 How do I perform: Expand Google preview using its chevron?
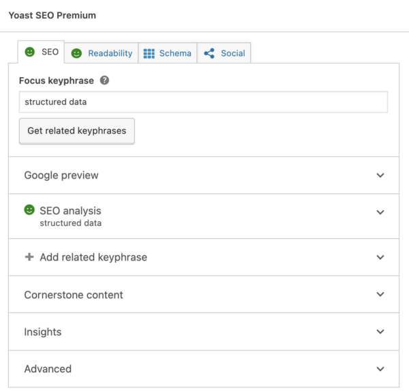click(380, 175)
